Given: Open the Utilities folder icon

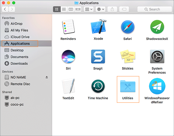Looking at the screenshot, I should (x=128, y=86).
